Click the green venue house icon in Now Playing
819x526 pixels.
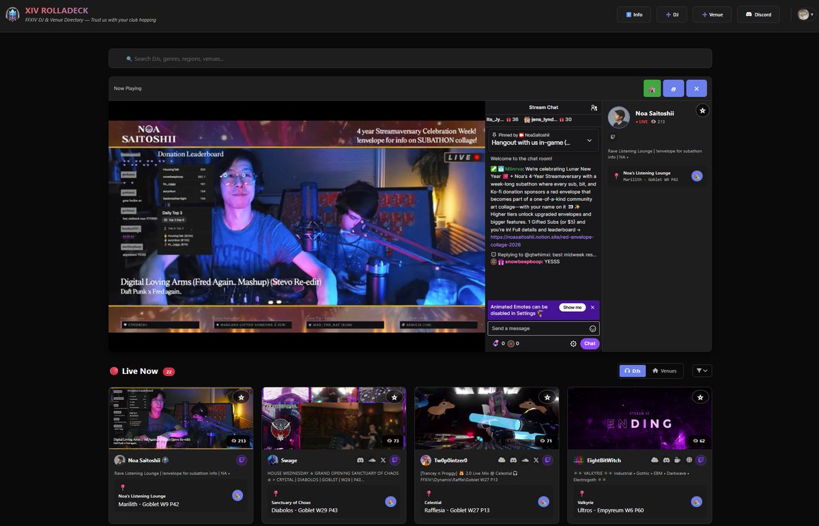(x=652, y=89)
